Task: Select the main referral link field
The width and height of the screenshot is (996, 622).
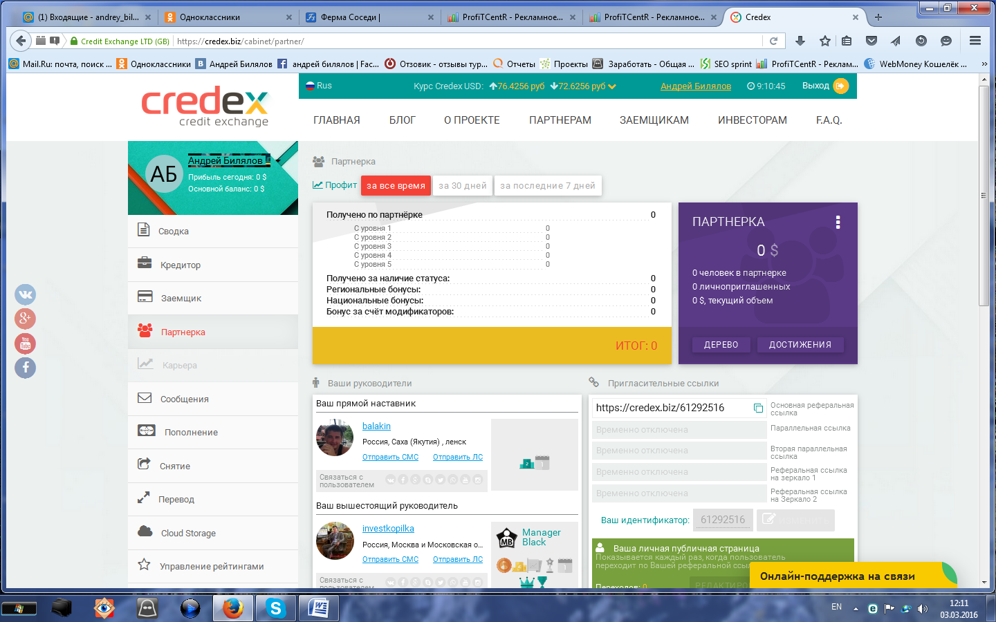Action: (679, 408)
